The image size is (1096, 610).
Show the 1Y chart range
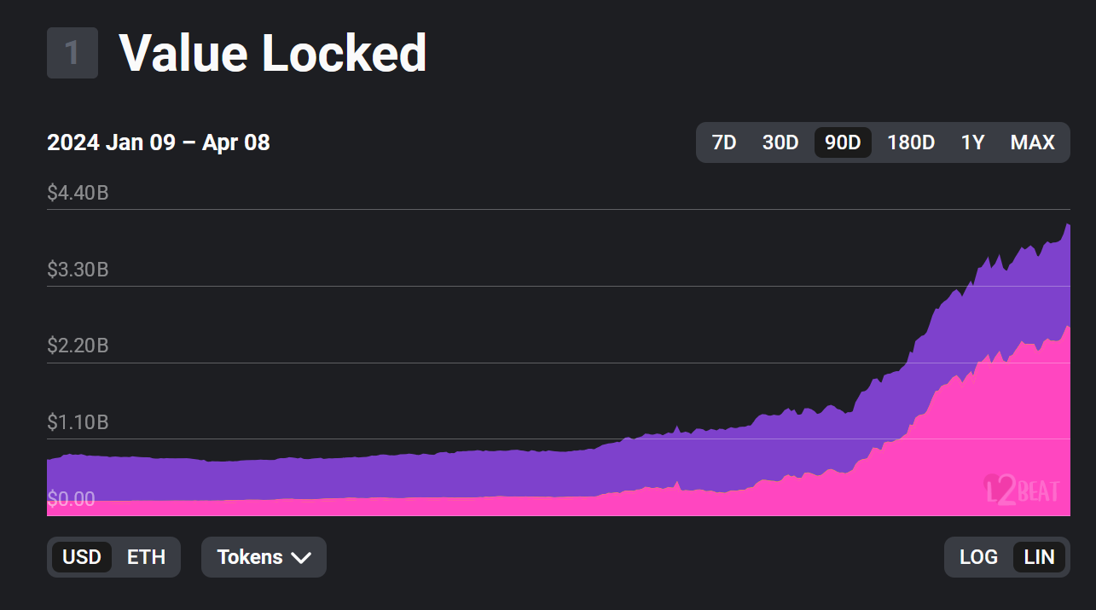point(972,142)
